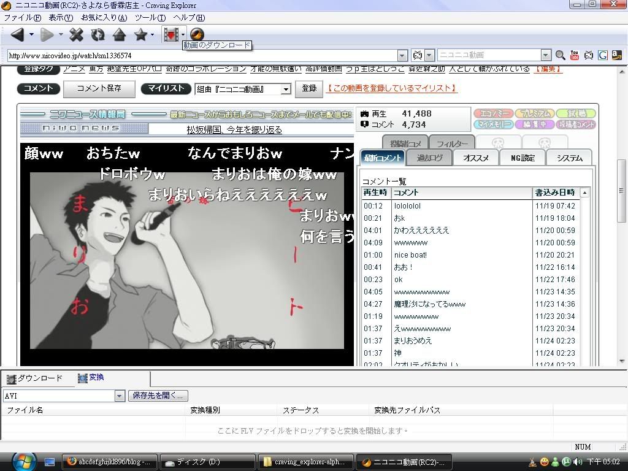Click the search engine icon beside the address bar
628x471 pixels.
coord(417,55)
